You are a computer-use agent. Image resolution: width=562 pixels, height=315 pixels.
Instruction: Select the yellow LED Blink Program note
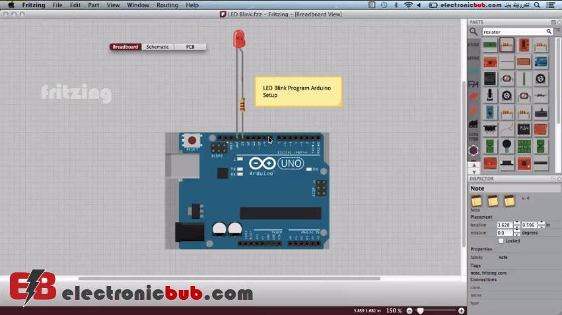coord(299,92)
